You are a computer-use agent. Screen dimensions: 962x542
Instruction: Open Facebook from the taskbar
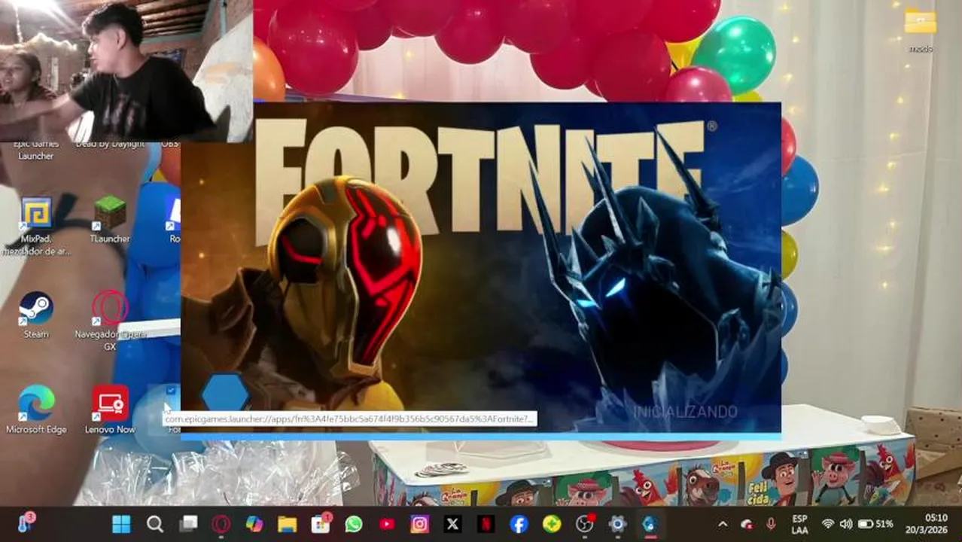pos(519,524)
